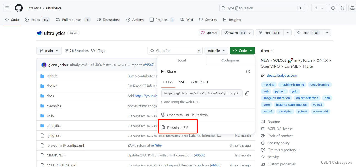Open the create new plus dropdown
This screenshot has height=167, width=356.
[x=319, y=8]
